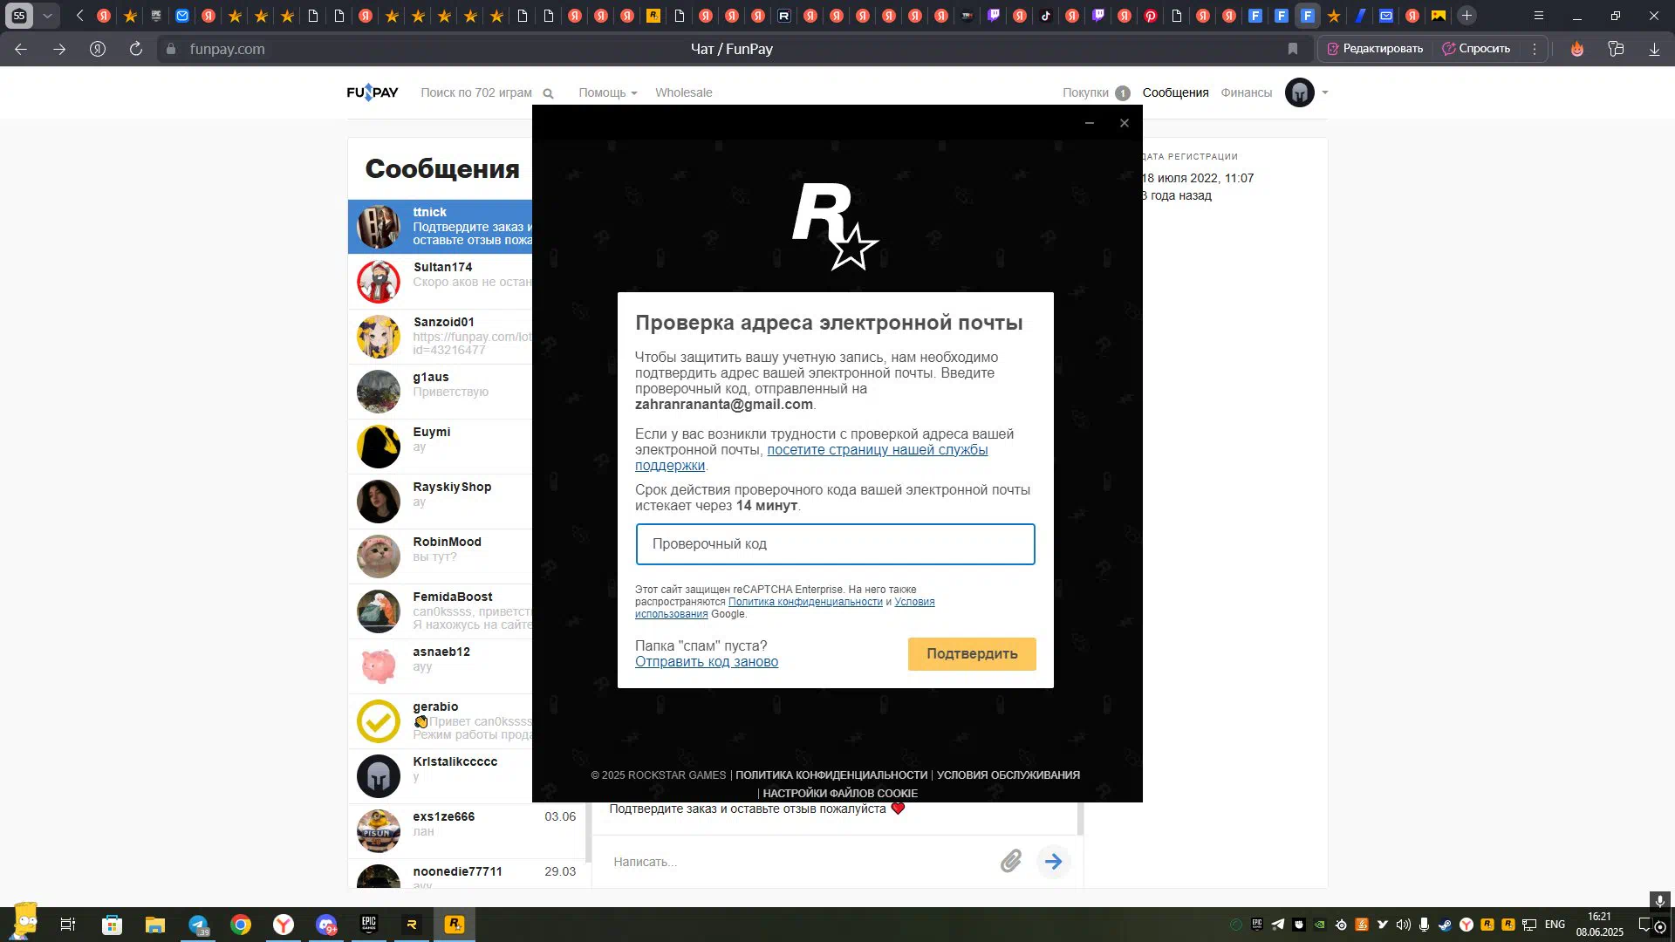Open the chat with FemidaBoost
The image size is (1675, 942).
pyautogui.click(x=441, y=611)
